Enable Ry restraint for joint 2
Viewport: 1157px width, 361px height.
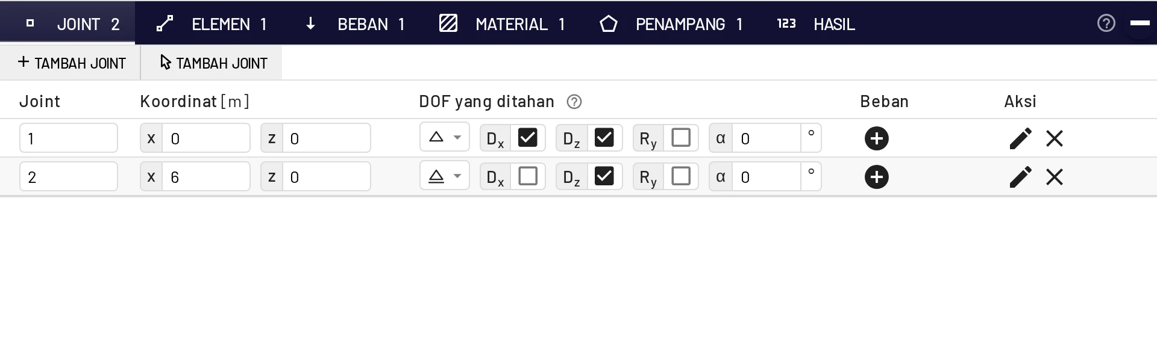click(x=681, y=176)
